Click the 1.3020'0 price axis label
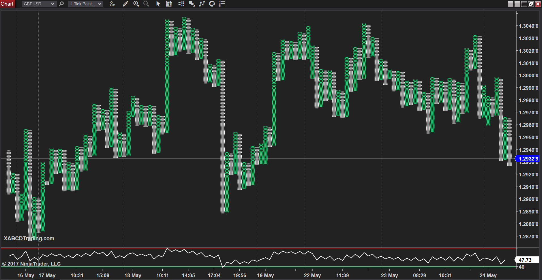The height and width of the screenshot is (280, 542). (529, 51)
